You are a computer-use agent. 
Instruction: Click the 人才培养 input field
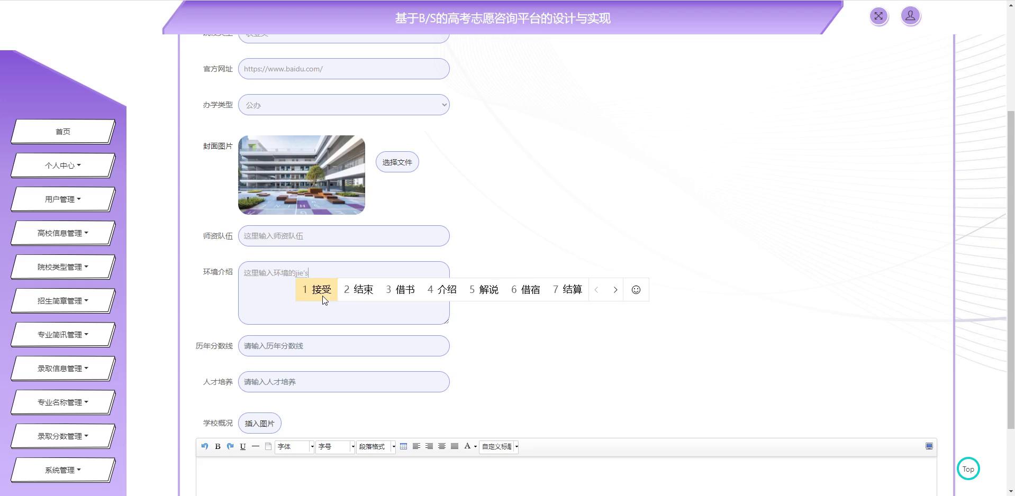pyautogui.click(x=344, y=382)
